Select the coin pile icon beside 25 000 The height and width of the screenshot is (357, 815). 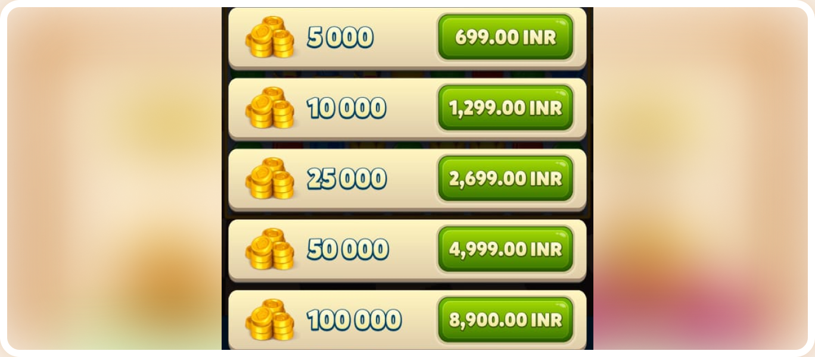click(x=270, y=178)
